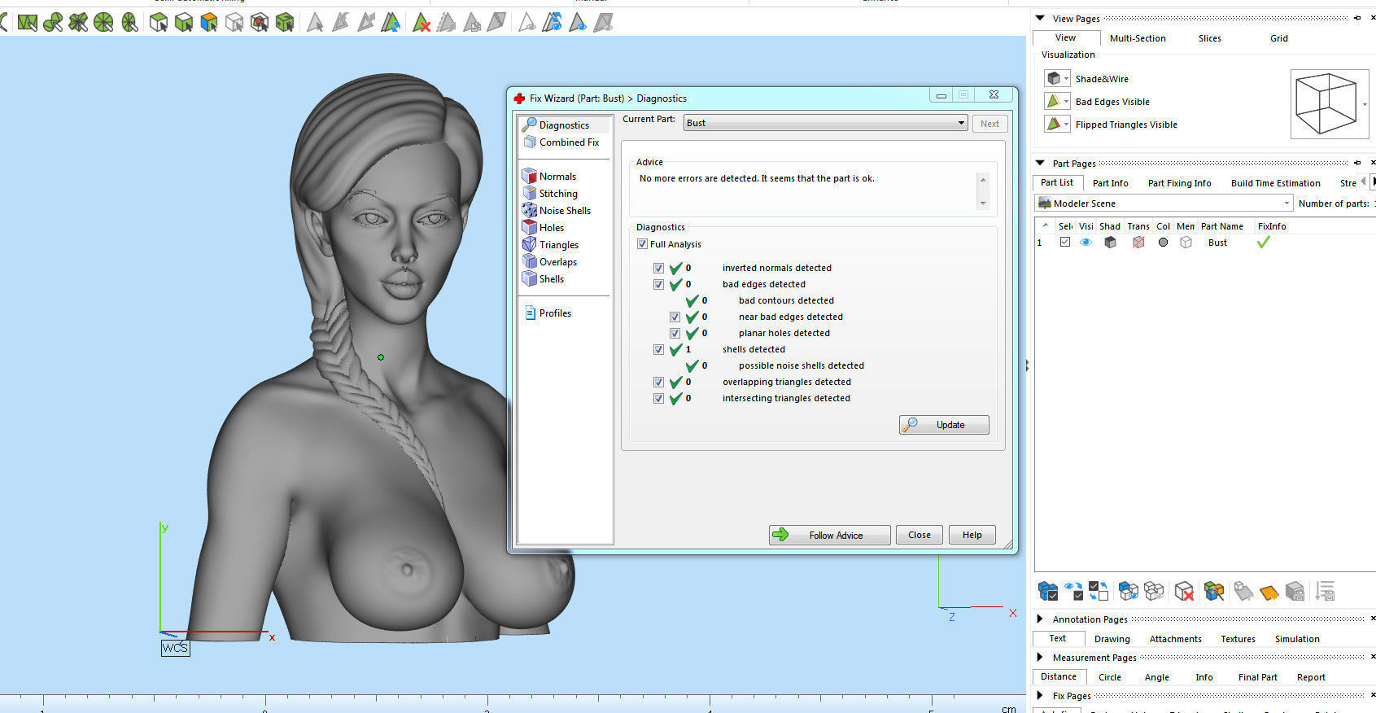Viewport: 1376px width, 713px height.
Task: Click the green brush-style mark surface tool
Action: point(53,23)
